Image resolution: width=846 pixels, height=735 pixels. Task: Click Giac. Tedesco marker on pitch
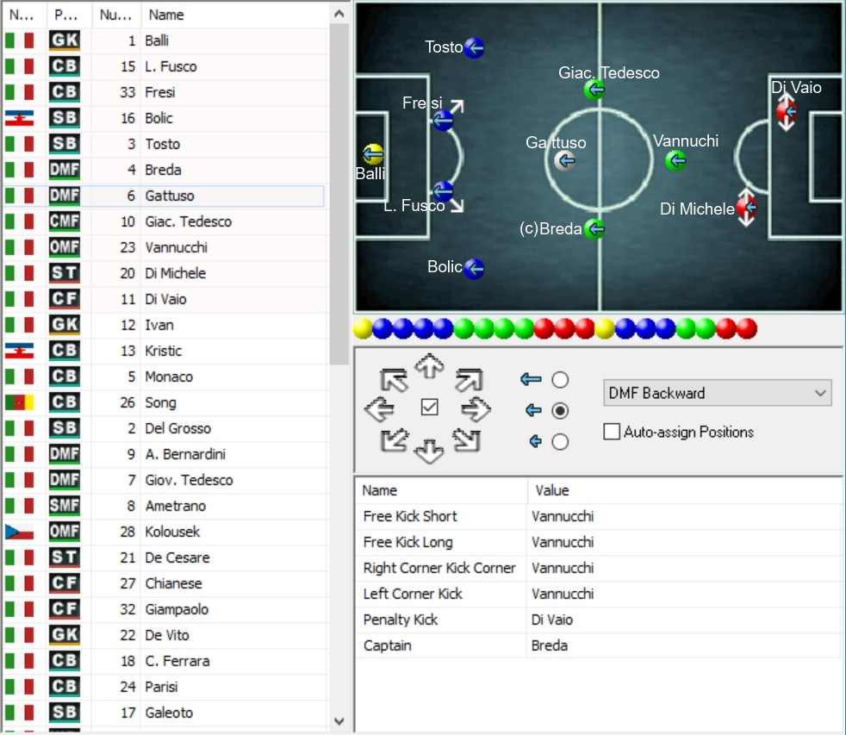click(x=594, y=90)
